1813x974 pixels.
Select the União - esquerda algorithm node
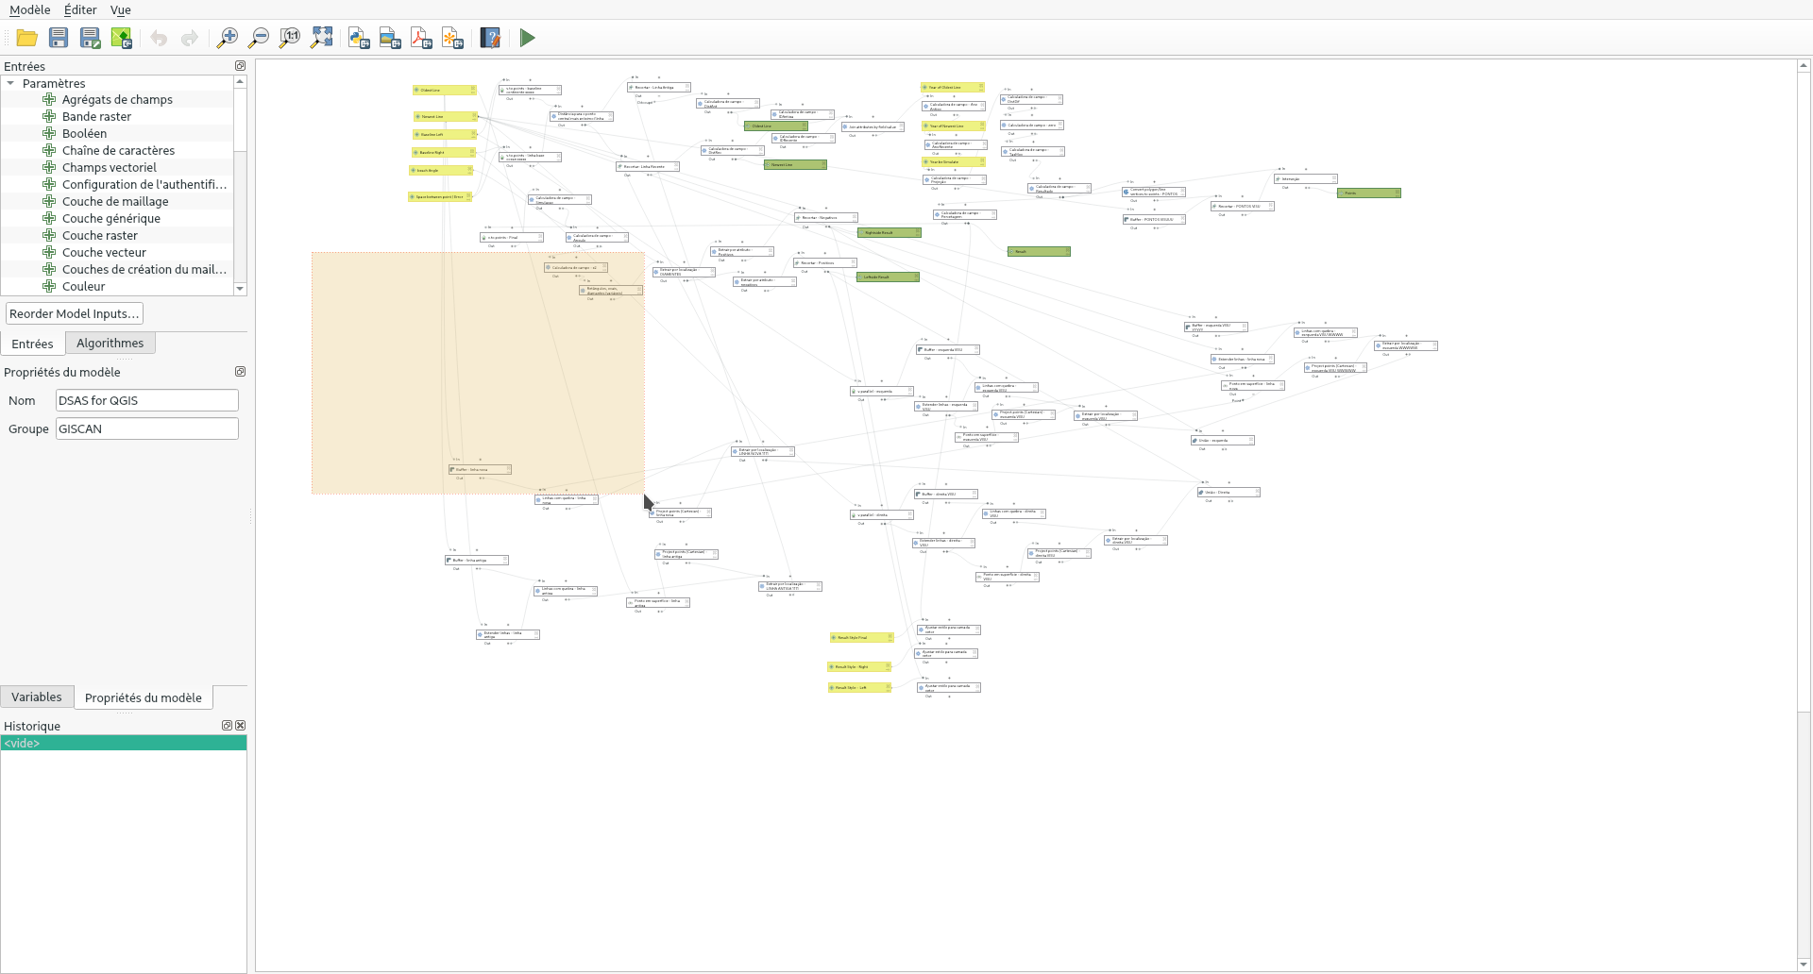(1223, 441)
